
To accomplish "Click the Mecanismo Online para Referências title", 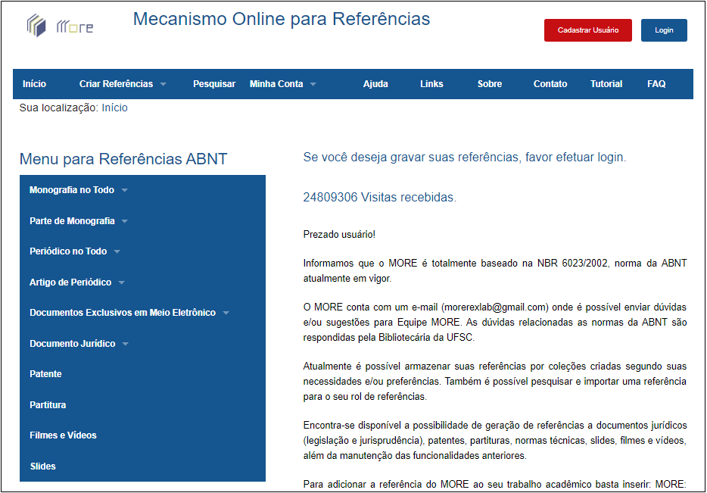I will [282, 19].
